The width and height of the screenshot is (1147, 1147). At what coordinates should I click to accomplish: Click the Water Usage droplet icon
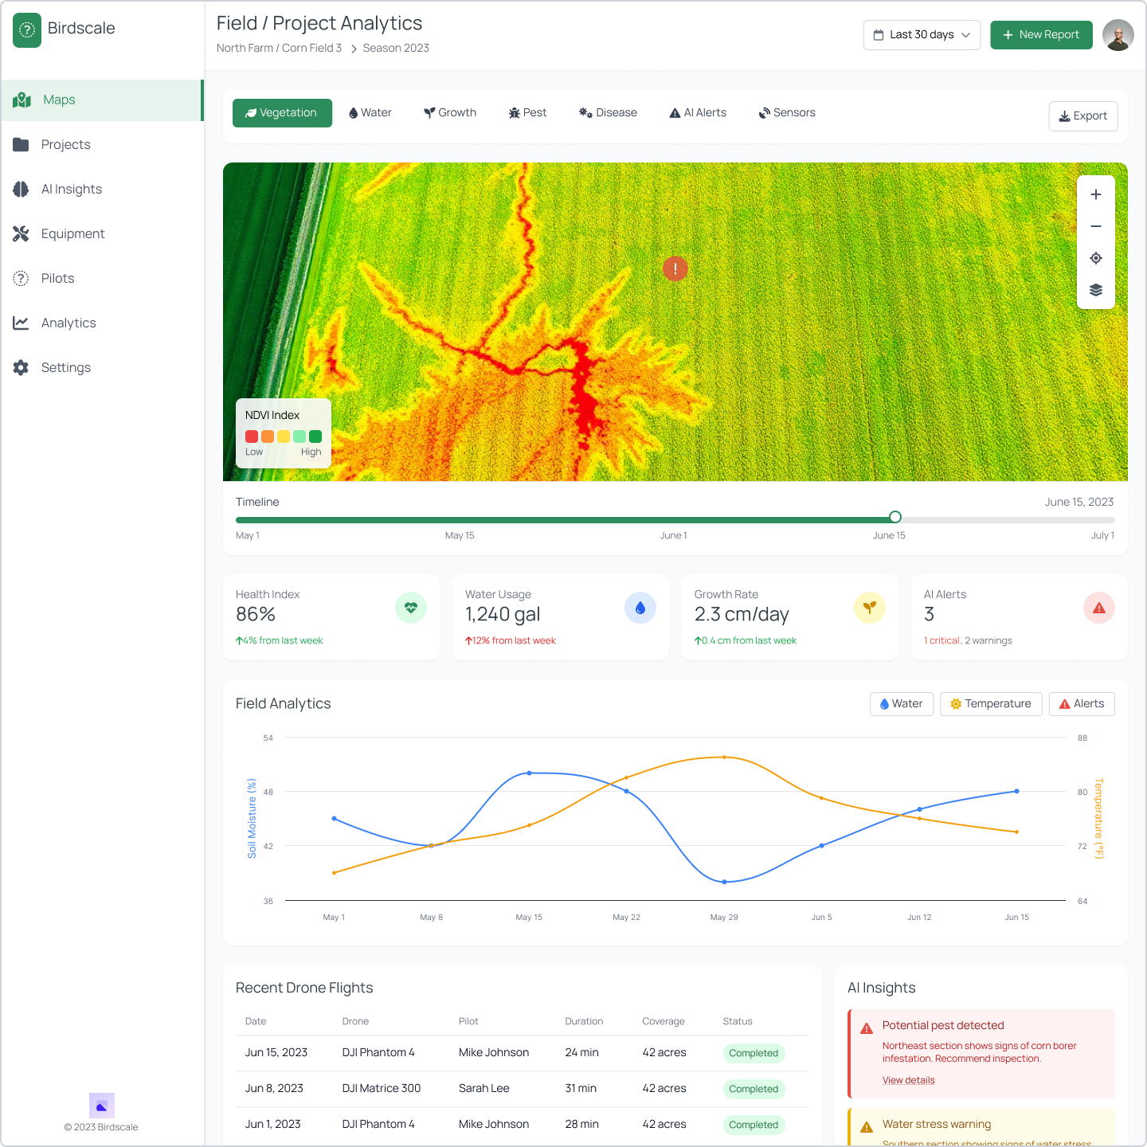(x=640, y=608)
